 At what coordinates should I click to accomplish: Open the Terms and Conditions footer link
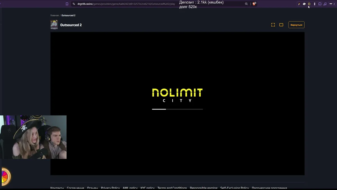point(172,188)
